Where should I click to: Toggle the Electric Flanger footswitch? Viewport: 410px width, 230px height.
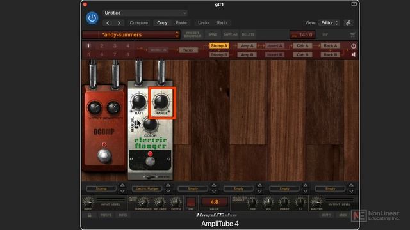(x=150, y=162)
